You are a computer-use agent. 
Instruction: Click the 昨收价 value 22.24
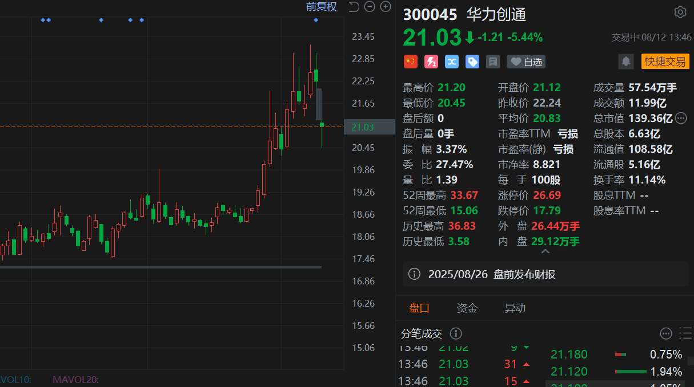pos(547,103)
